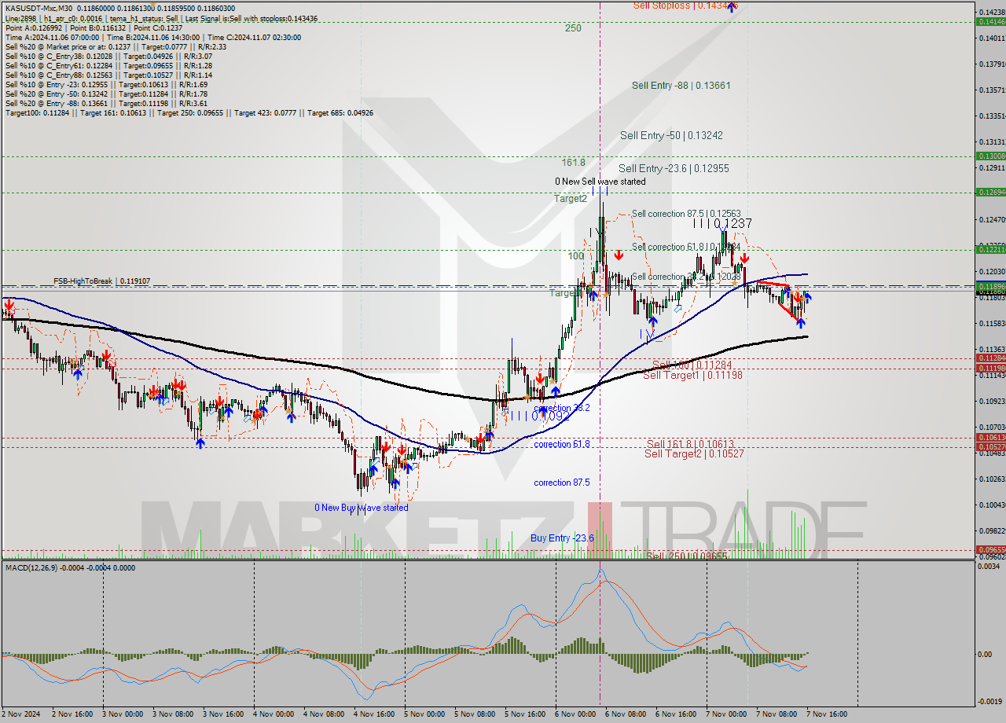The height and width of the screenshot is (723, 1006).
Task: Click the green 0.14146 price tag on axis
Action: [990, 22]
